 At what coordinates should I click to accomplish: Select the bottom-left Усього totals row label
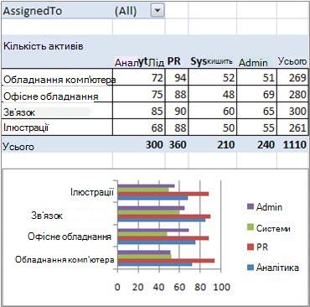pyautogui.click(x=18, y=147)
